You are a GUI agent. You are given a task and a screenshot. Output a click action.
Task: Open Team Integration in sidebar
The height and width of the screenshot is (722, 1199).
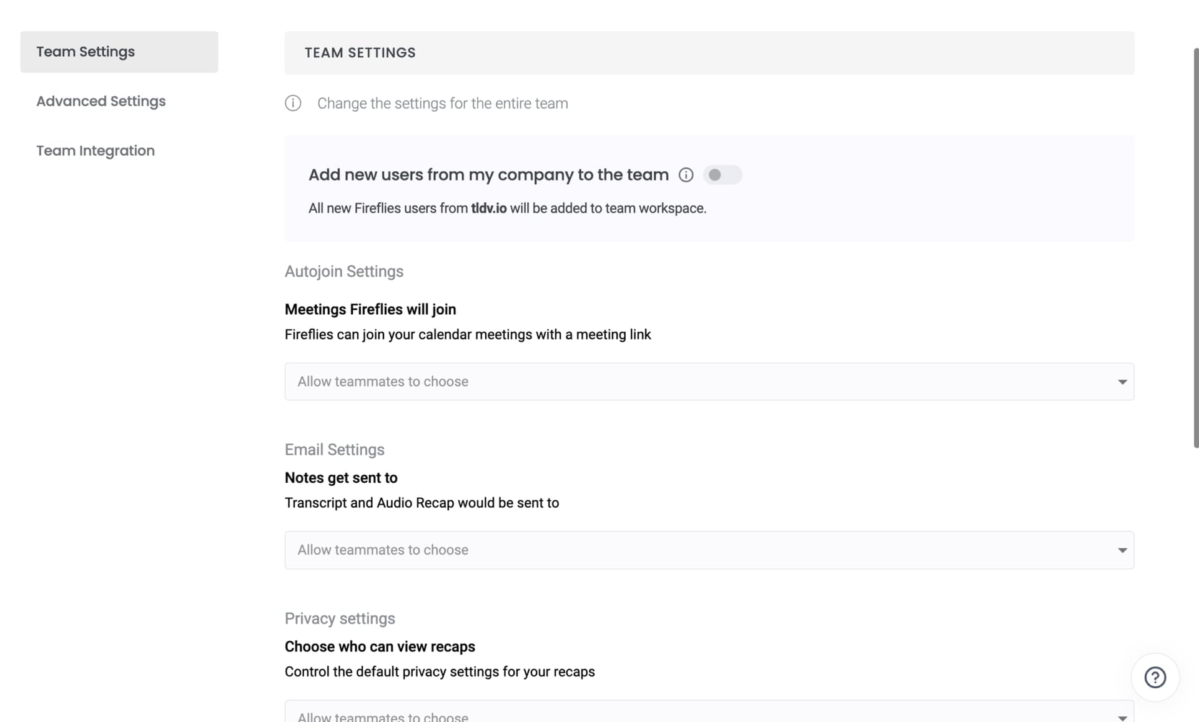point(96,151)
